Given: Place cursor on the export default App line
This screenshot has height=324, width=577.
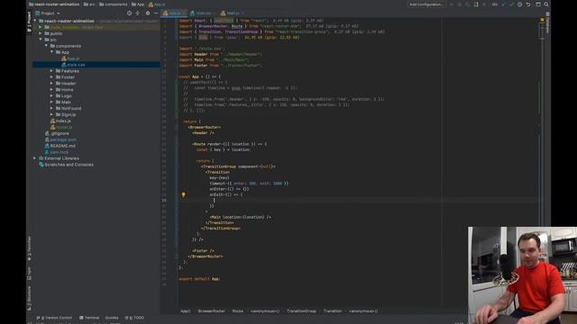Looking at the screenshot, I should pyautogui.click(x=199, y=279).
